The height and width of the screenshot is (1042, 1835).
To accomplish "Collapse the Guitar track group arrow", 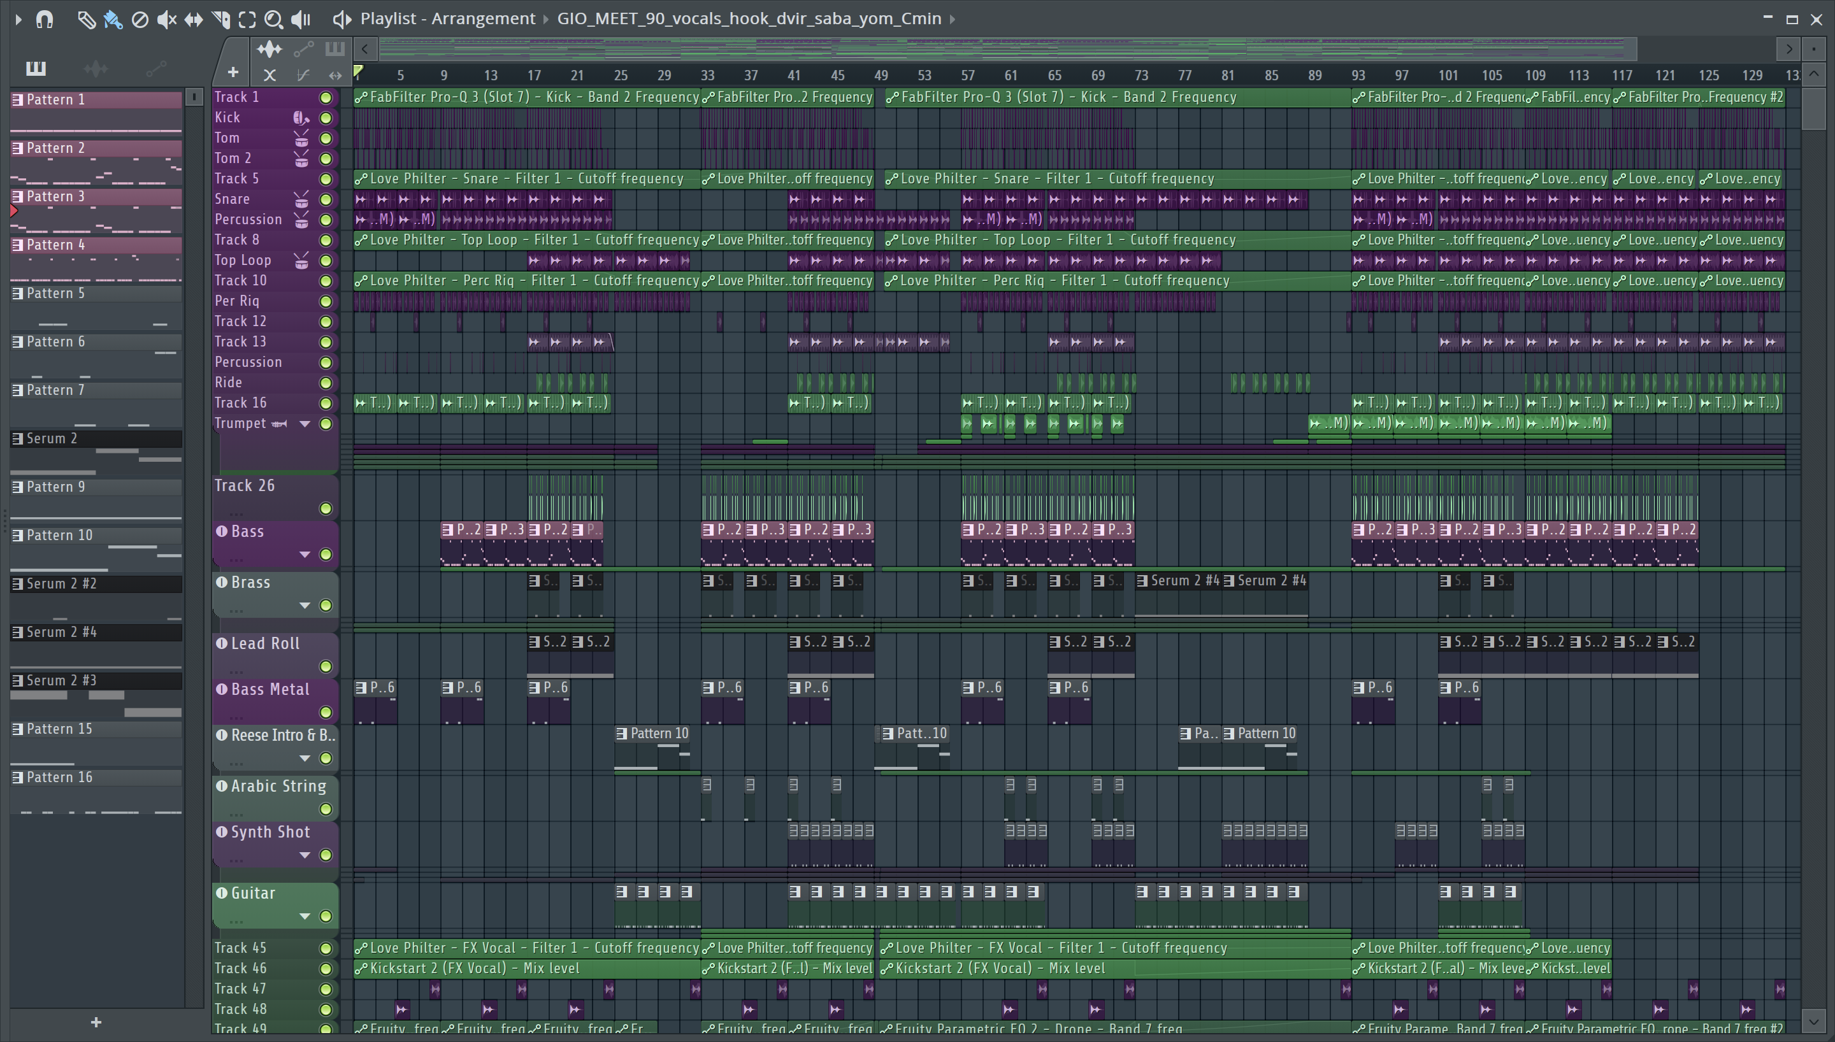I will [x=305, y=916].
